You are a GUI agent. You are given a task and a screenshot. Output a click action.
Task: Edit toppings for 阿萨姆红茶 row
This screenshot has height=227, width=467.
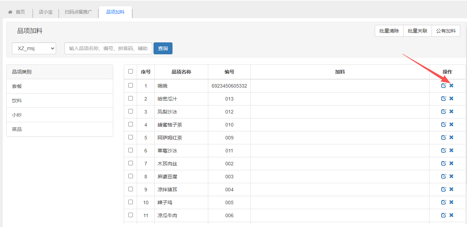click(x=444, y=138)
